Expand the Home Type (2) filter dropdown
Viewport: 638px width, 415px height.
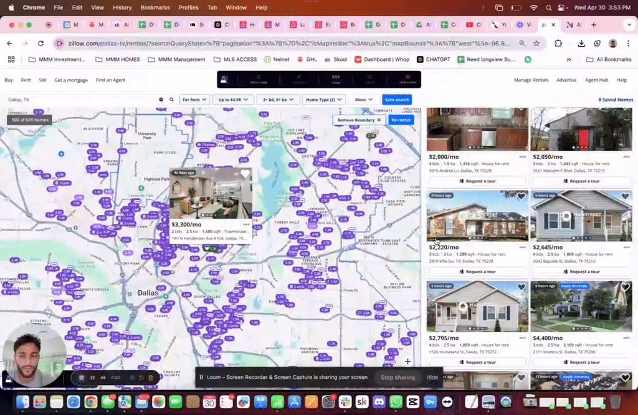pos(324,99)
